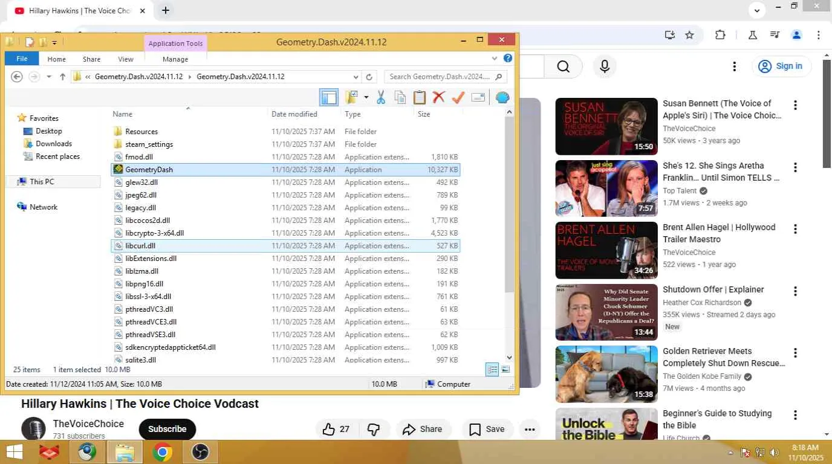Image resolution: width=832 pixels, height=464 pixels.
Task: Open a new Chrome tab with plus button
Action: [x=165, y=10]
